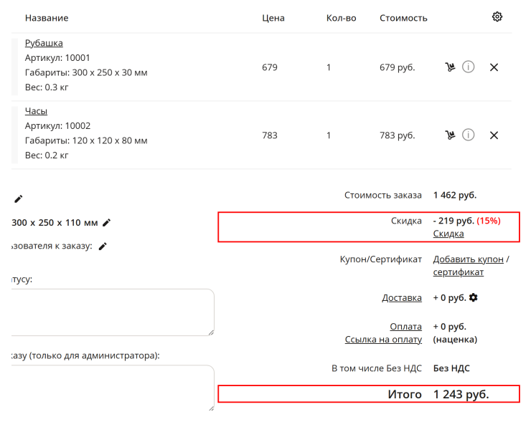Click Цена column header
This screenshot has width=531, height=422.
[273, 18]
